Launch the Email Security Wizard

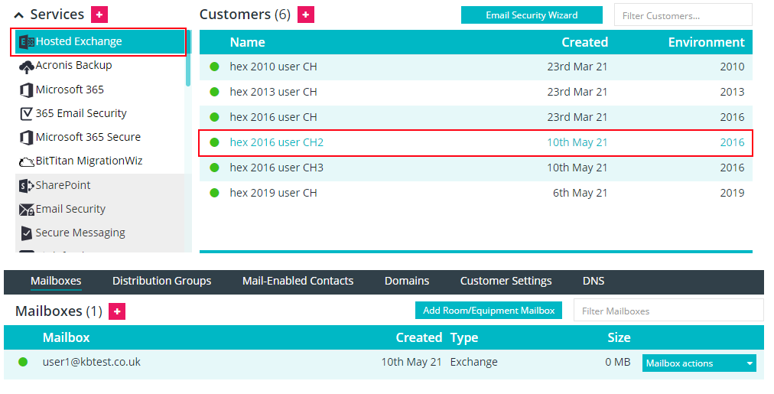click(x=532, y=15)
